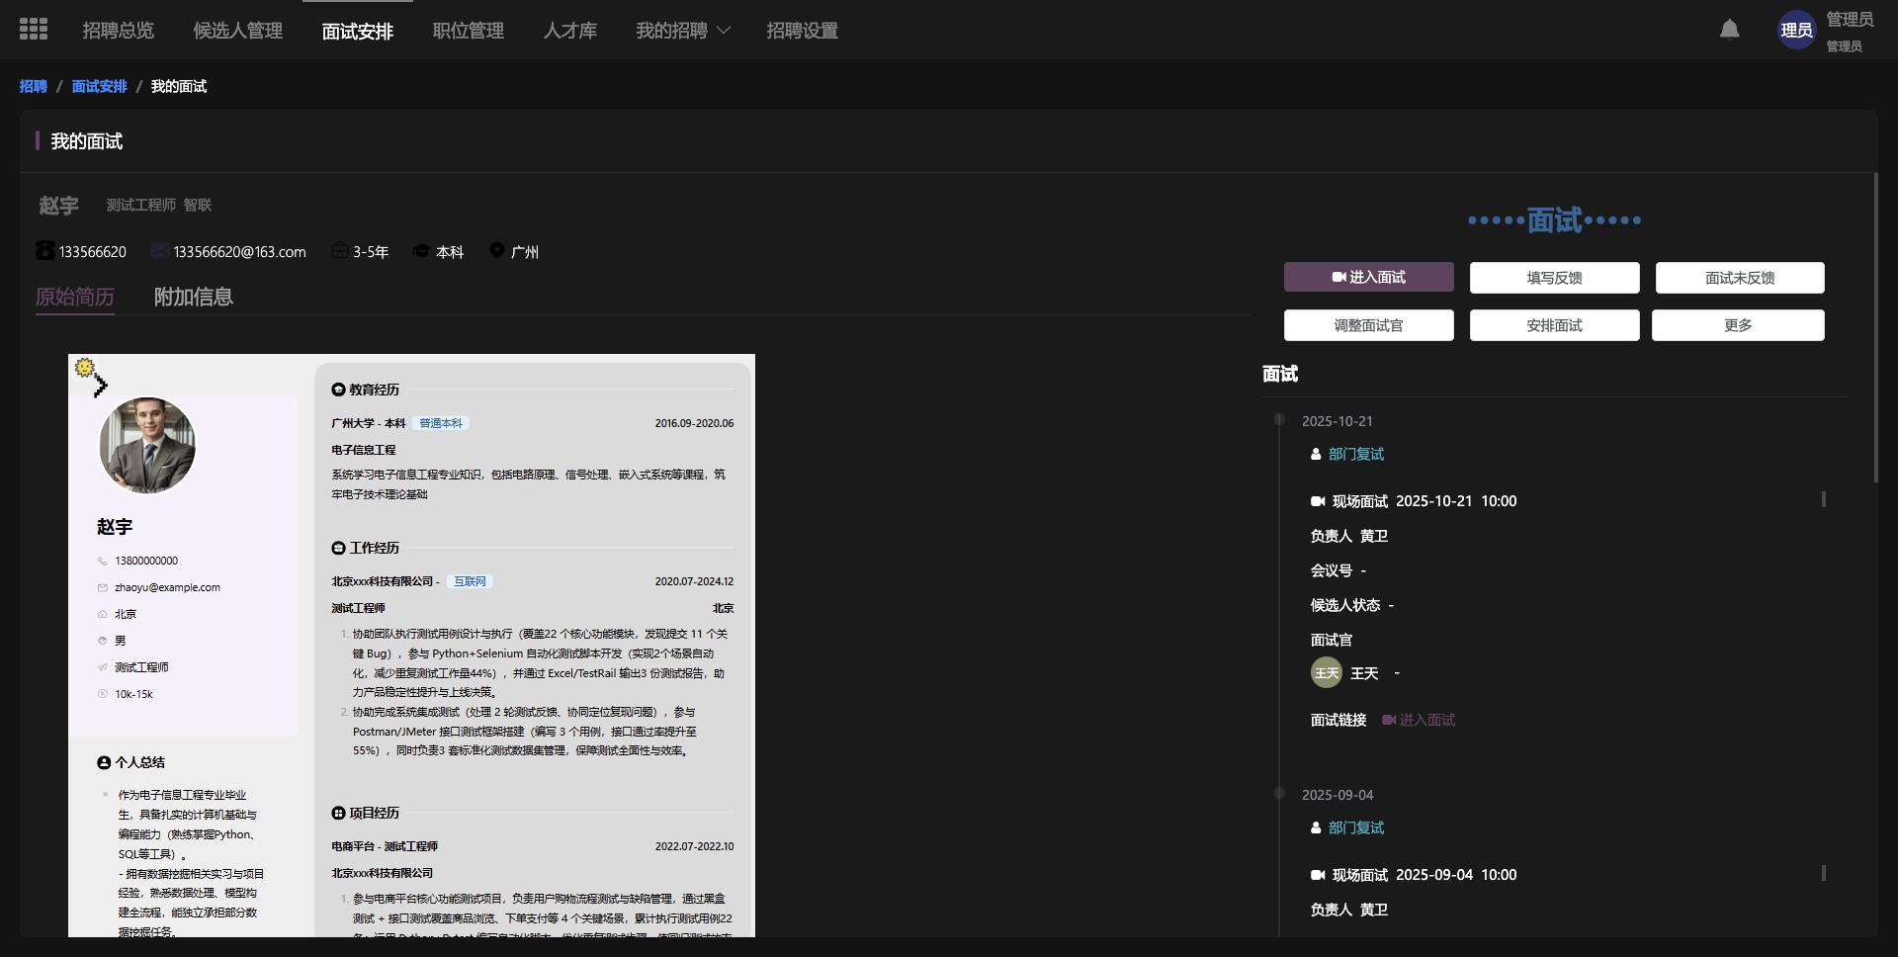Click the 填写反馈 button
The width and height of the screenshot is (1898, 957).
1554,278
